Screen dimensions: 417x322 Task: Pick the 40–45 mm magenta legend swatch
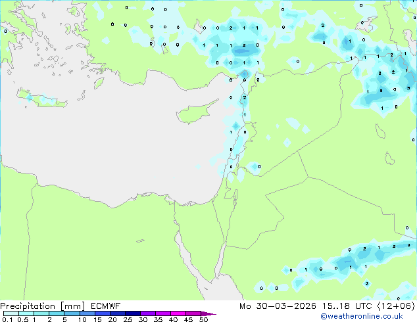click(x=178, y=313)
